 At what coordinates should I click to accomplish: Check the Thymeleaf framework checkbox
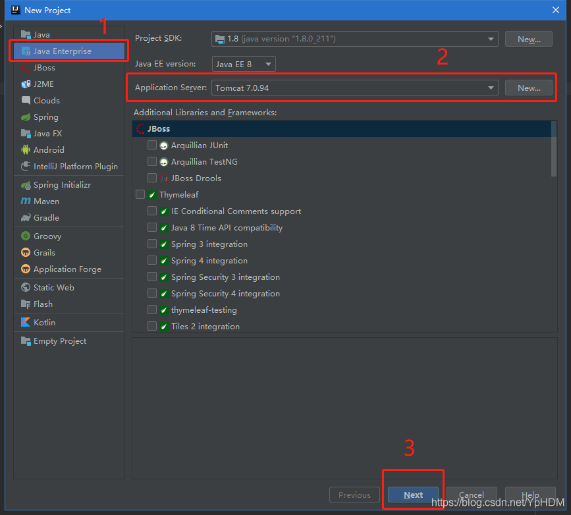click(140, 194)
